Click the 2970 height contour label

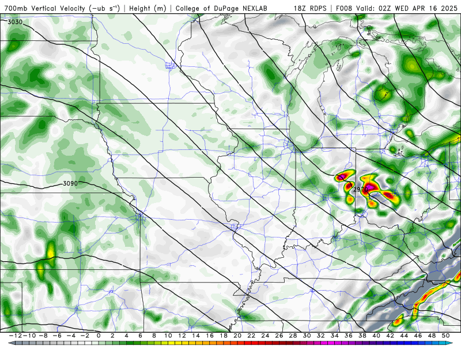coord(361,190)
